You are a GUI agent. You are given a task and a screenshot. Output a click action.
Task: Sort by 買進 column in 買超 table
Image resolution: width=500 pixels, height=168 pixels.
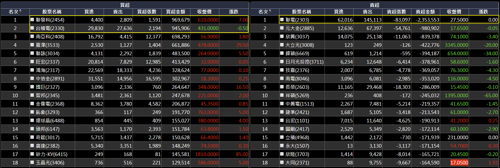[x=89, y=12]
